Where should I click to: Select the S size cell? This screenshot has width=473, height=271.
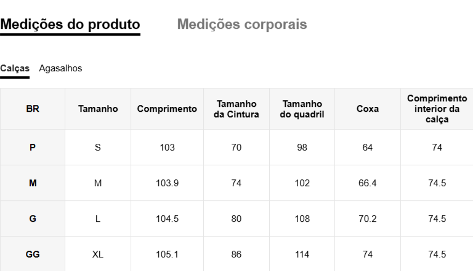pos(98,147)
